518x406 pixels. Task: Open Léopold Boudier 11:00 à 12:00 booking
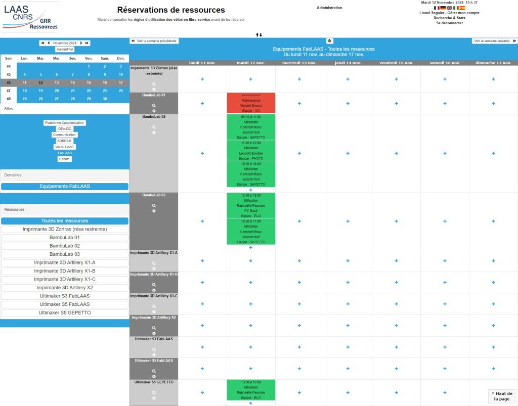tap(251, 151)
